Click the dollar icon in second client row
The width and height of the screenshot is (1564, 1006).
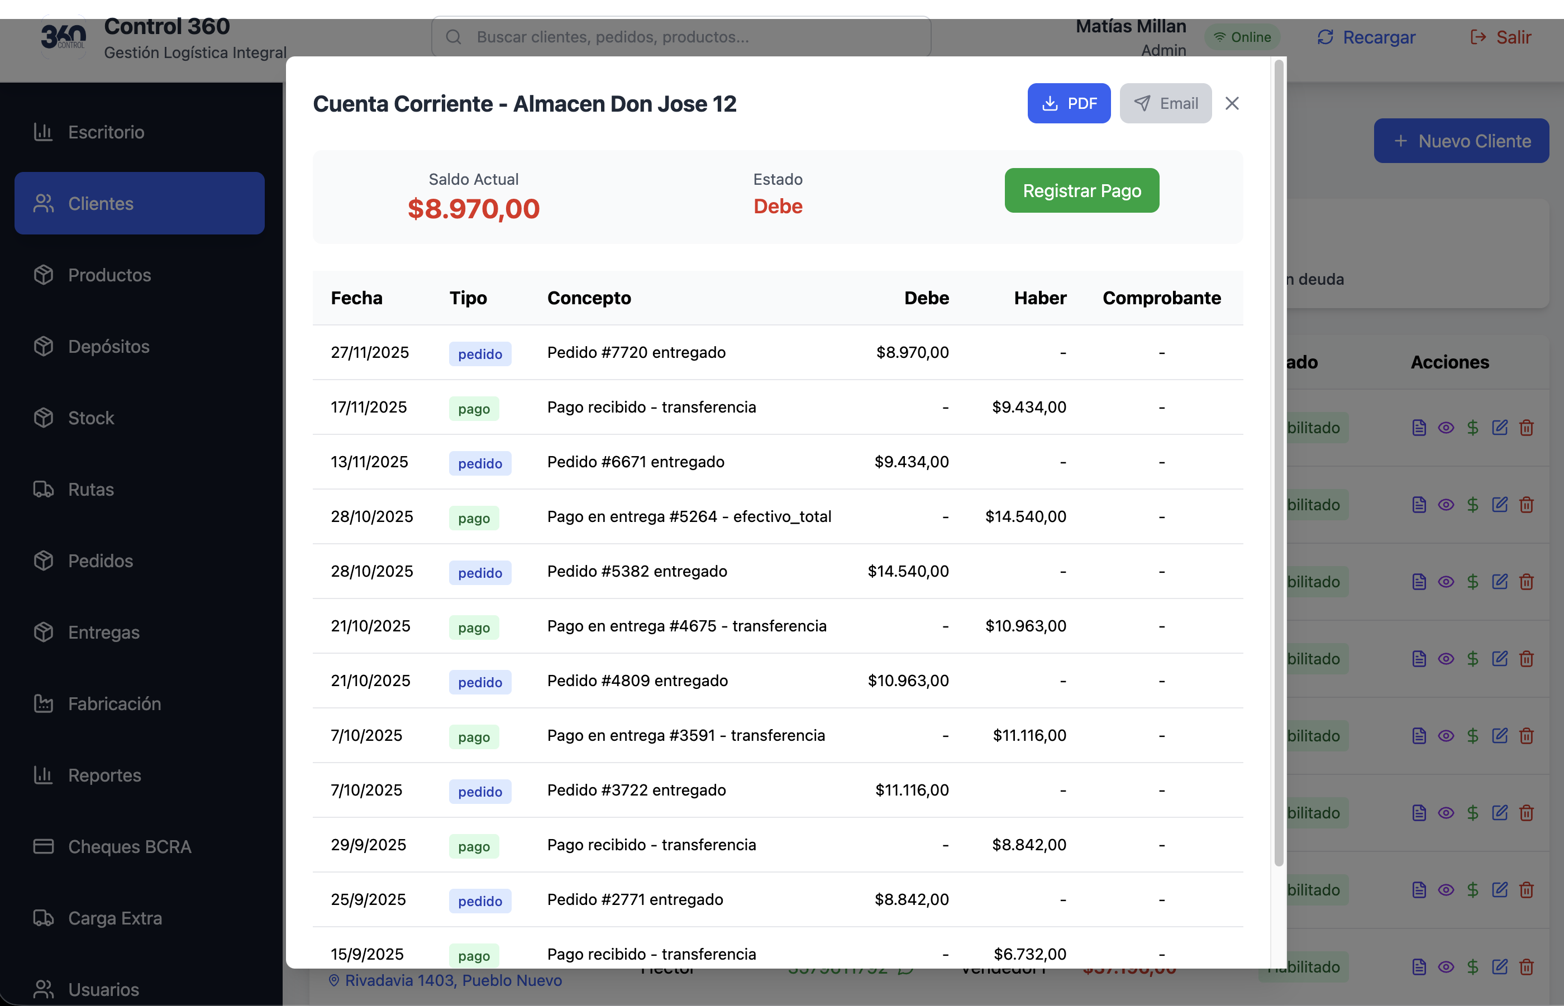[x=1472, y=505]
